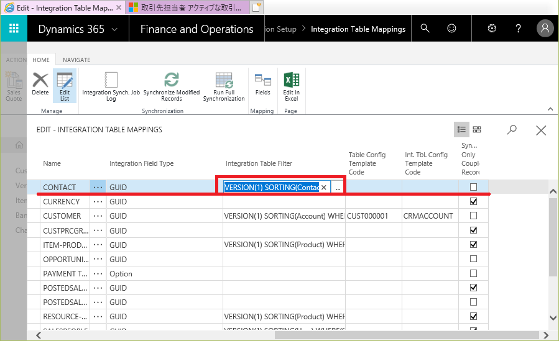
Task: Open the help question mark icon
Action: (x=519, y=29)
